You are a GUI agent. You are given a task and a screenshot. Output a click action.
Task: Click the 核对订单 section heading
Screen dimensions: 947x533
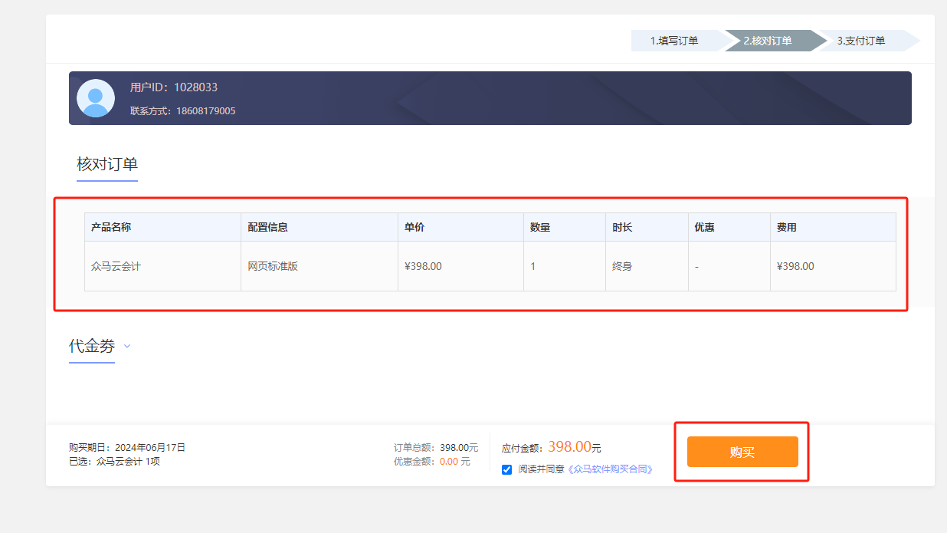tap(107, 164)
